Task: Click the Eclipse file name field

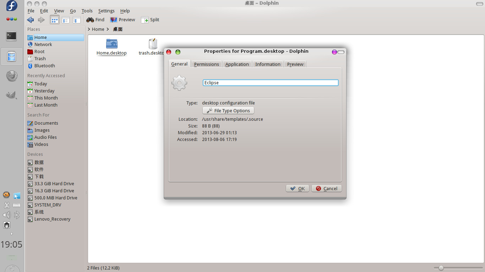Action: click(x=271, y=83)
